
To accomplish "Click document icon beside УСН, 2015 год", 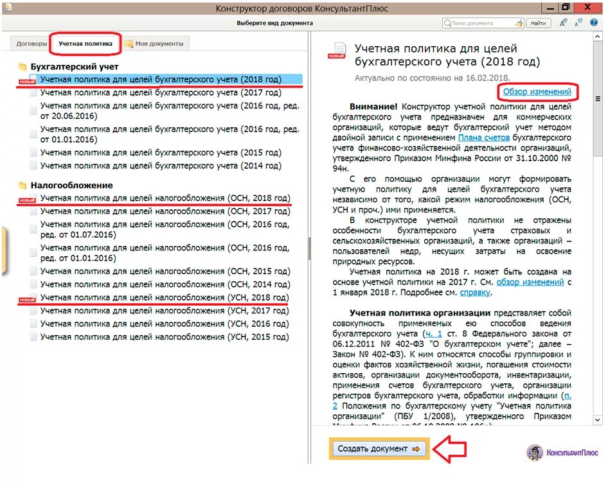I will tap(33, 337).
